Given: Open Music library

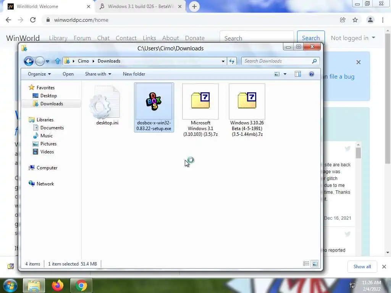Looking at the screenshot, I should point(46,136).
